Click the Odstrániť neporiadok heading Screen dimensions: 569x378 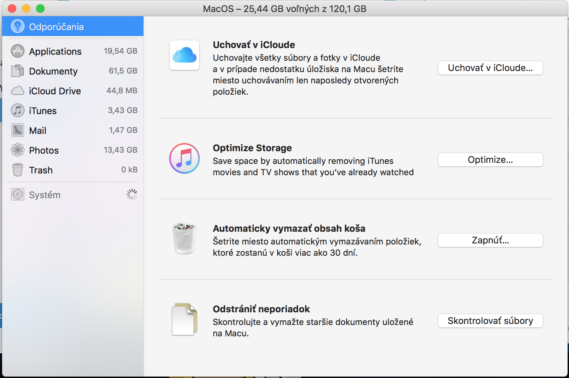[261, 309]
